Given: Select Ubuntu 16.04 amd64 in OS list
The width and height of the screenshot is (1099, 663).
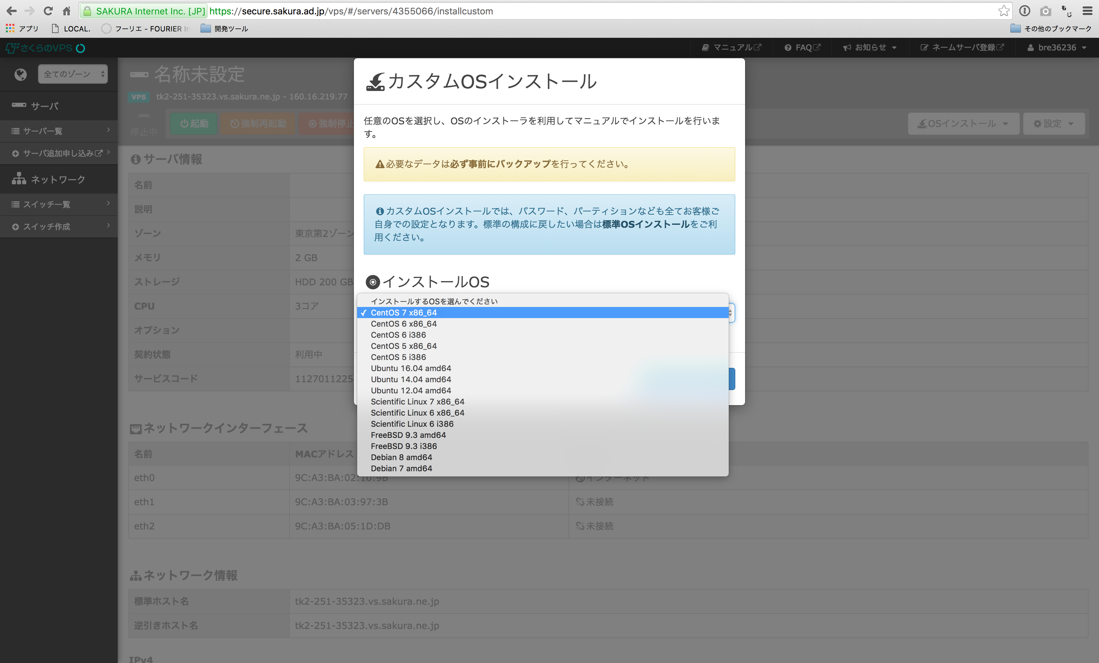Looking at the screenshot, I should (x=543, y=368).
